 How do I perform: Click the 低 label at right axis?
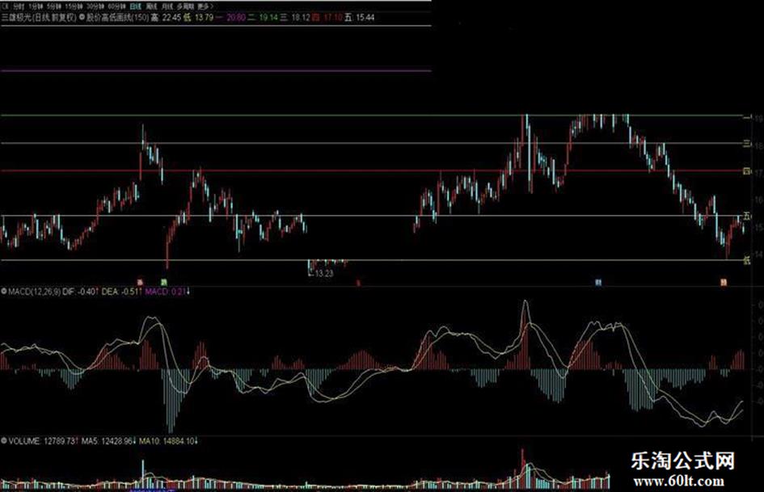[x=747, y=261]
